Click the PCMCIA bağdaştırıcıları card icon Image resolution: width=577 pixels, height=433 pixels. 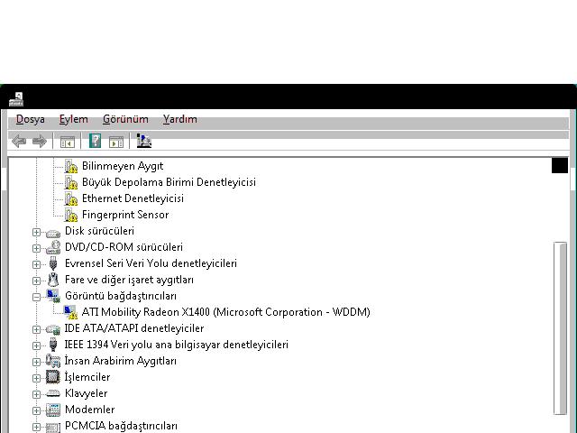(53, 427)
